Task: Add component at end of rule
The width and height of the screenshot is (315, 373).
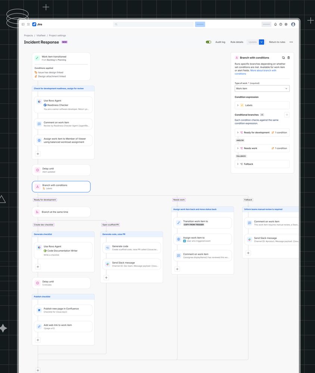Action: point(38,370)
